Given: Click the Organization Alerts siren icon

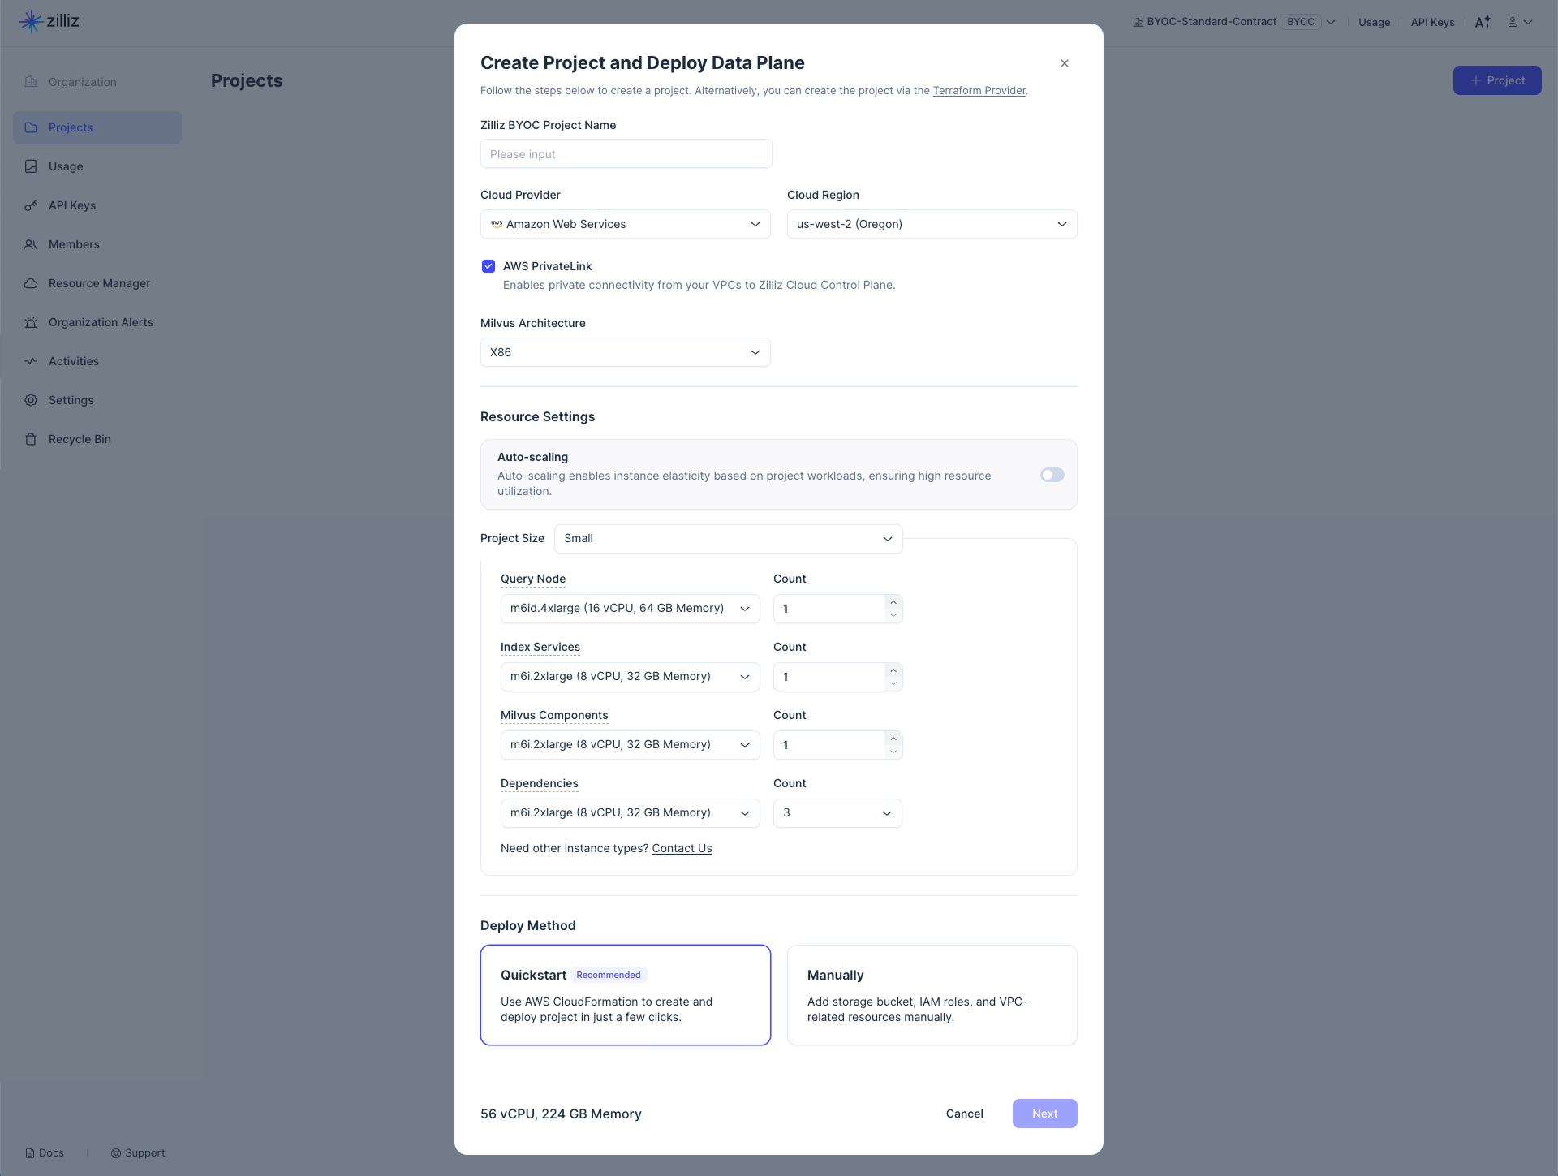Looking at the screenshot, I should click(31, 322).
